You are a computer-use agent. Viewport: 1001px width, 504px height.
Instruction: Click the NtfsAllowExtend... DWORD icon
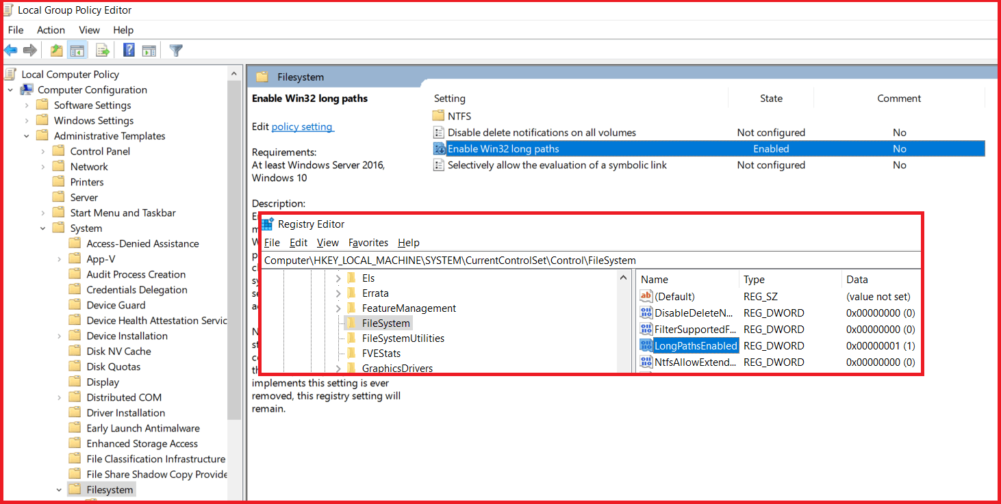(x=646, y=362)
